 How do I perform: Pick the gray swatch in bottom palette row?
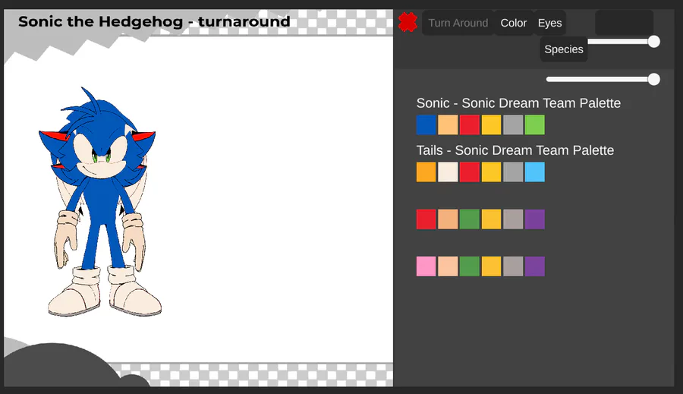coord(513,266)
